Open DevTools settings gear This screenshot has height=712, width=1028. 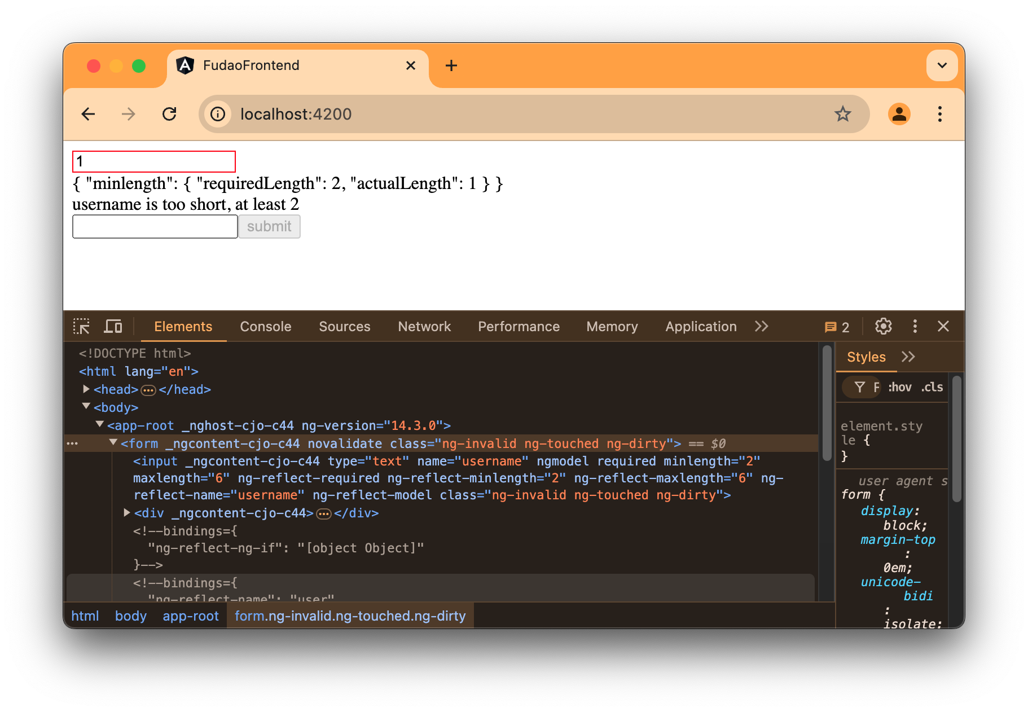(x=883, y=326)
